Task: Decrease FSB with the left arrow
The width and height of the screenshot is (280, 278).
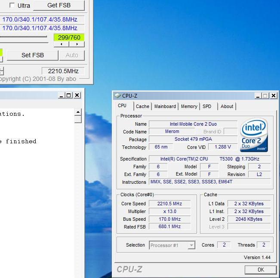Action: click(x=62, y=44)
